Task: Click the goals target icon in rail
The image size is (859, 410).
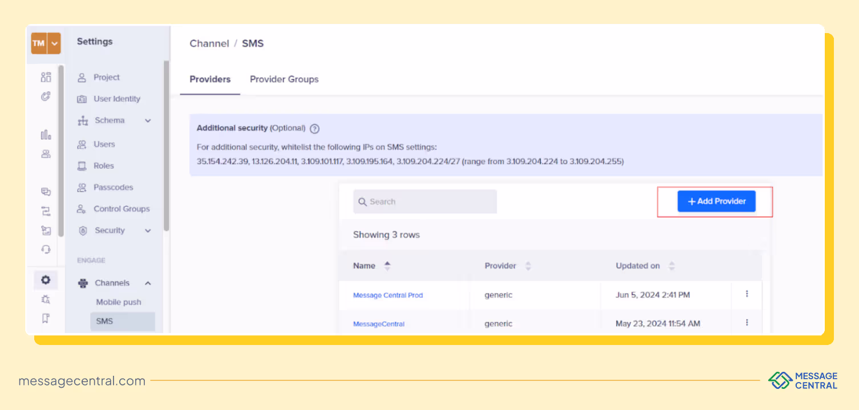Action: (46, 96)
